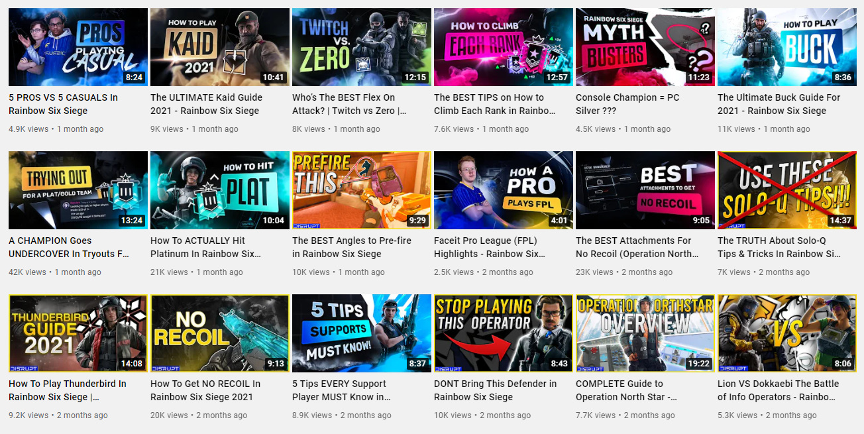
Task: Click the 12:57 duration badge
Action: click(557, 78)
